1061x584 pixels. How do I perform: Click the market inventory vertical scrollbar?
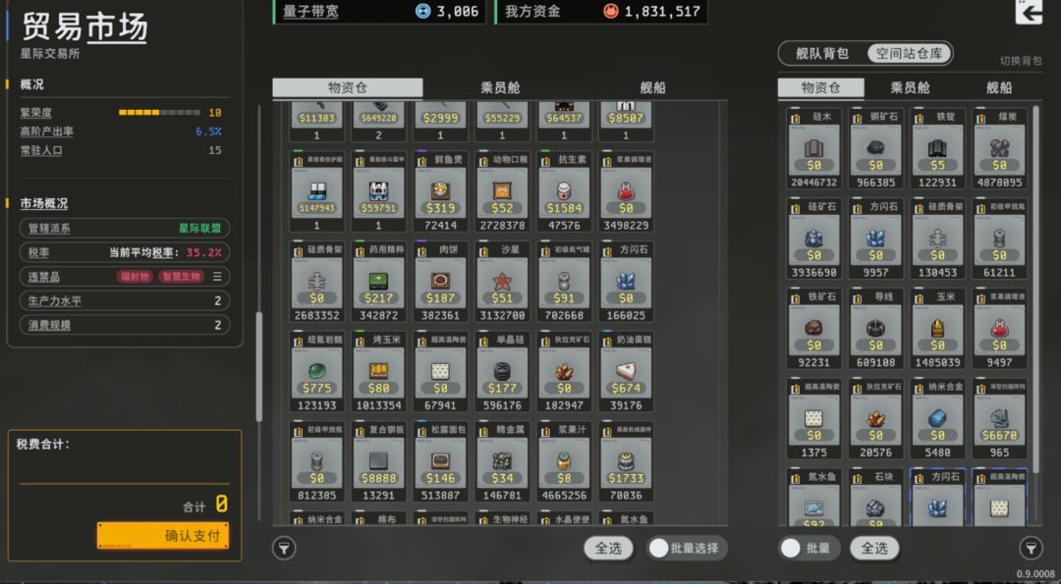pyautogui.click(x=258, y=366)
